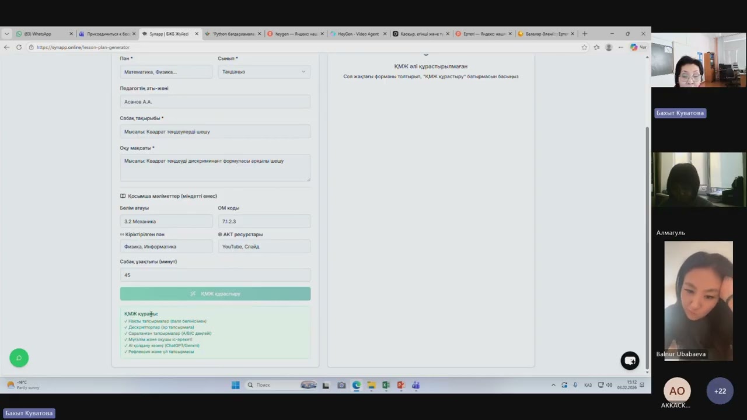Click the collections icon beside the star
The width and height of the screenshot is (747, 420).
[596, 47]
